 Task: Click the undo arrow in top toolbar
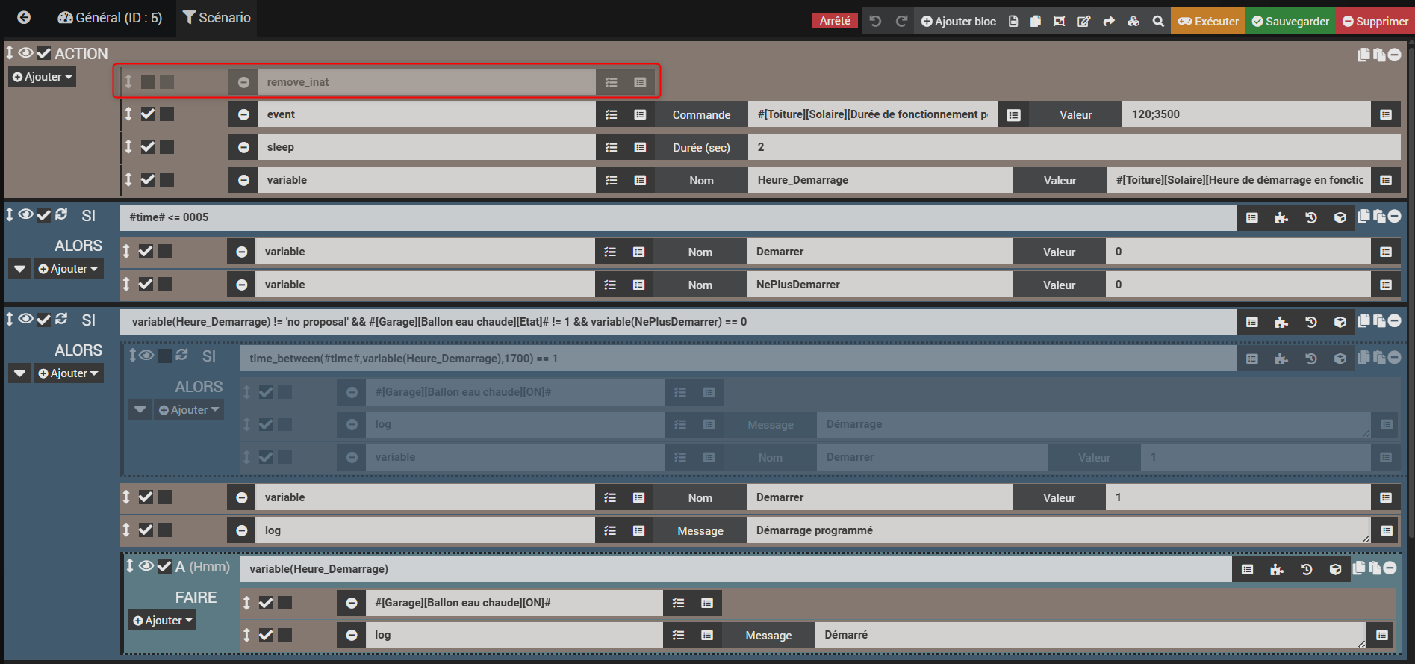click(876, 21)
